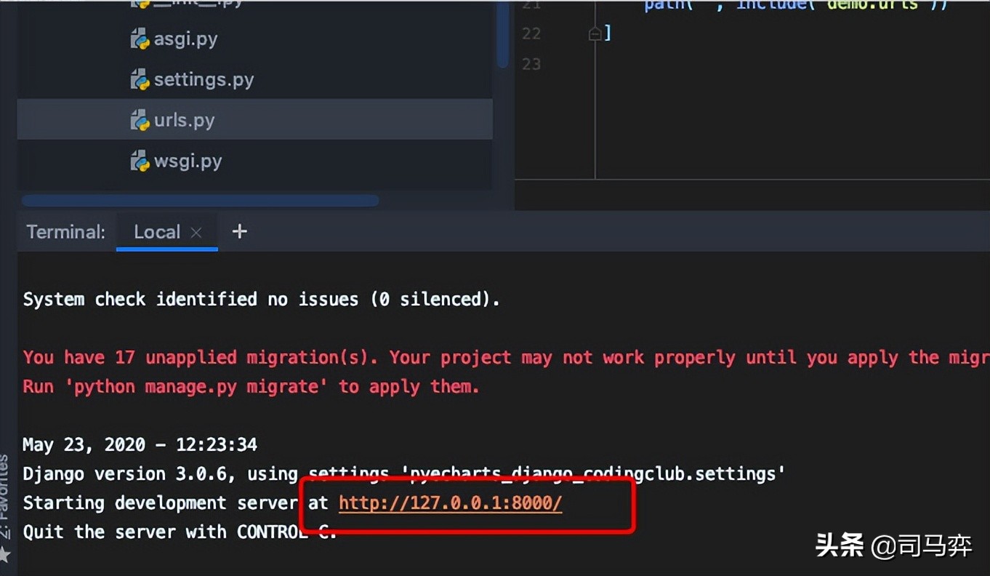Click the Terminal: panel label
Screen dimensions: 990x576
65,232
